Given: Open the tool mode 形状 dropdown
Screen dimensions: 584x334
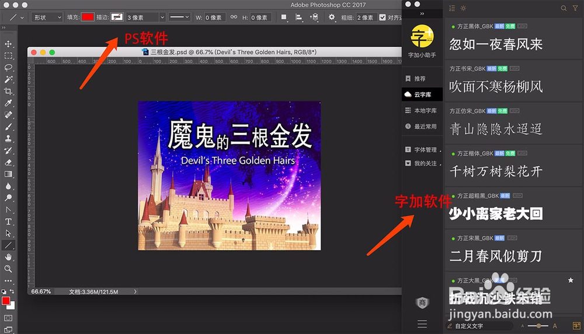Looking at the screenshot, I should click(x=47, y=17).
